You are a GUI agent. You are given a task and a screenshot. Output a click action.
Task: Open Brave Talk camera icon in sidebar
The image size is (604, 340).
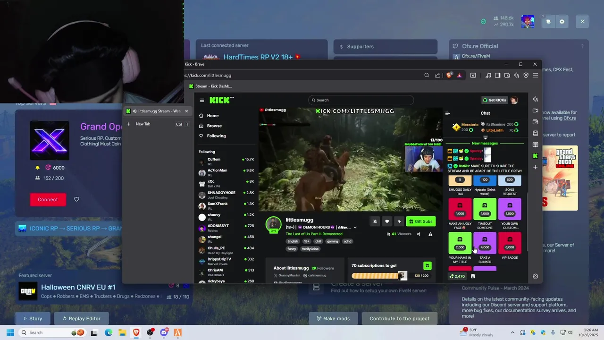tap(535, 110)
